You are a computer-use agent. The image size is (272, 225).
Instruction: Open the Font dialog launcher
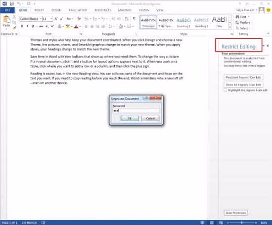[81, 34]
